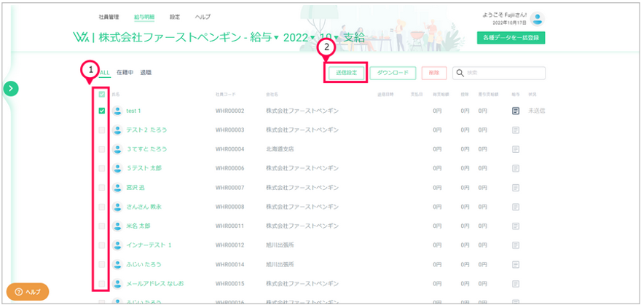
Task: Open the payslip icon for 5テスト 太郎
Action: coord(516,168)
